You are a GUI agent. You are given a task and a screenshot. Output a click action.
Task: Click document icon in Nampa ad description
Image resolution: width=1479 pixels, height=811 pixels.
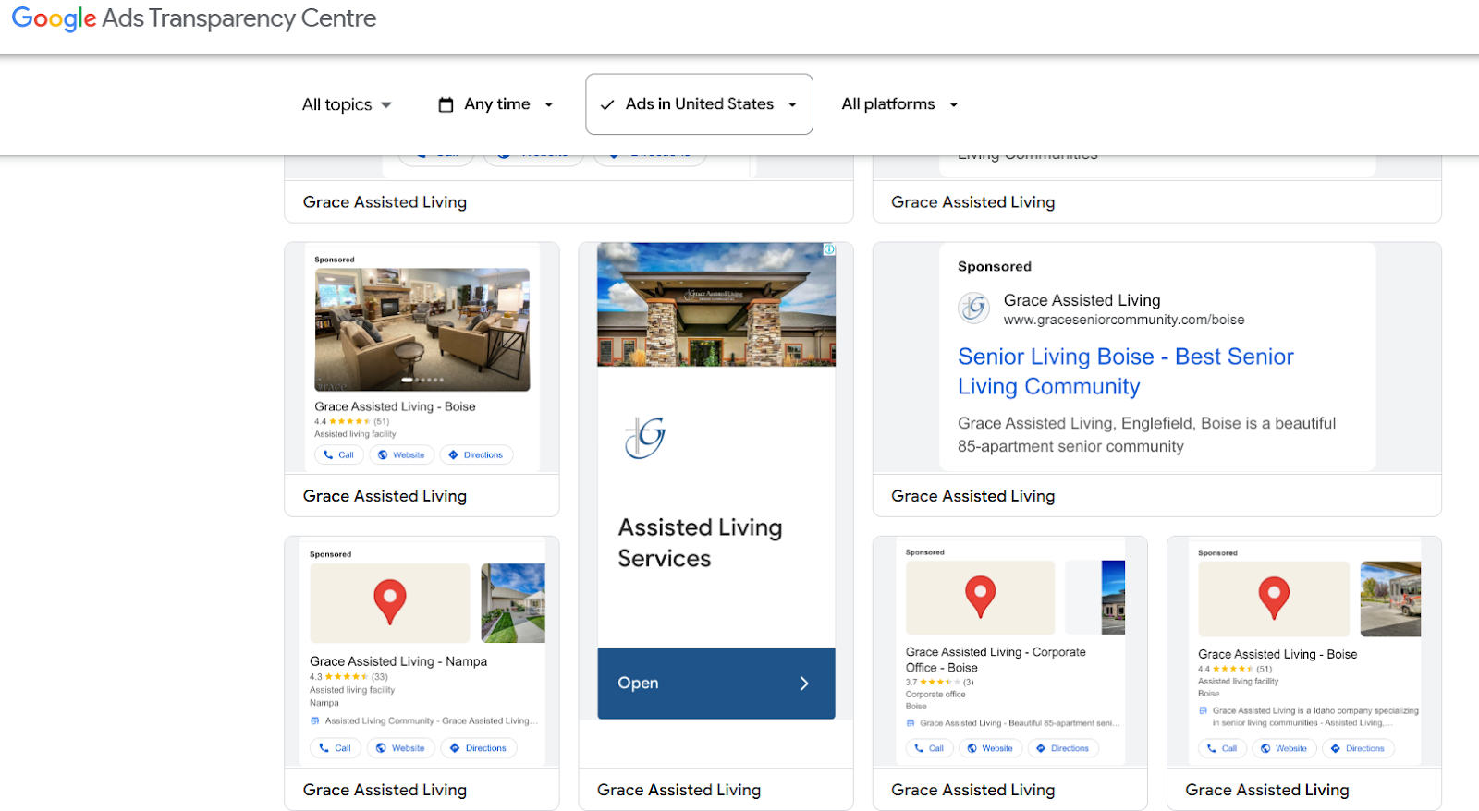[314, 721]
